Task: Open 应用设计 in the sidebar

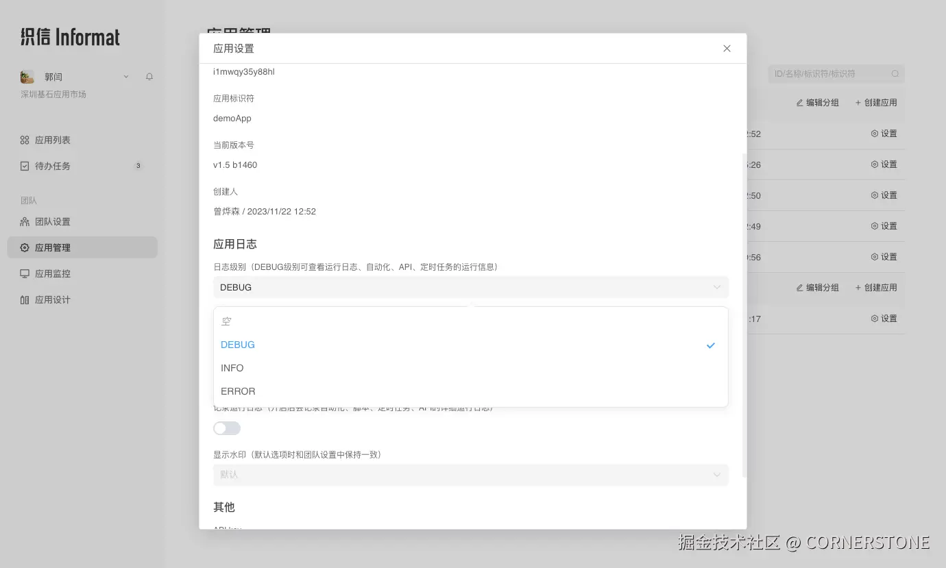Action: [x=82, y=299]
